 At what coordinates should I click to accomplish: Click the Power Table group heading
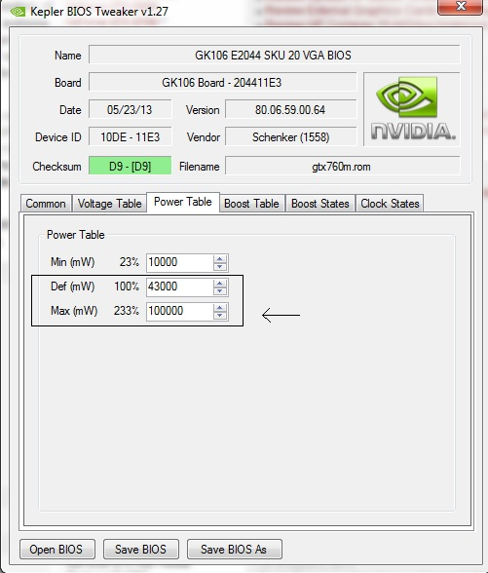76,235
